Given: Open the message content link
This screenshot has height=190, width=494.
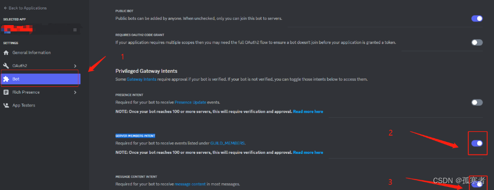Looking at the screenshot, I should (x=190, y=184).
